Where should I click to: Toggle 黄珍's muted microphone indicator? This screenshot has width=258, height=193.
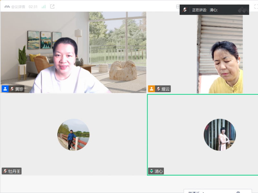[x=12, y=89]
